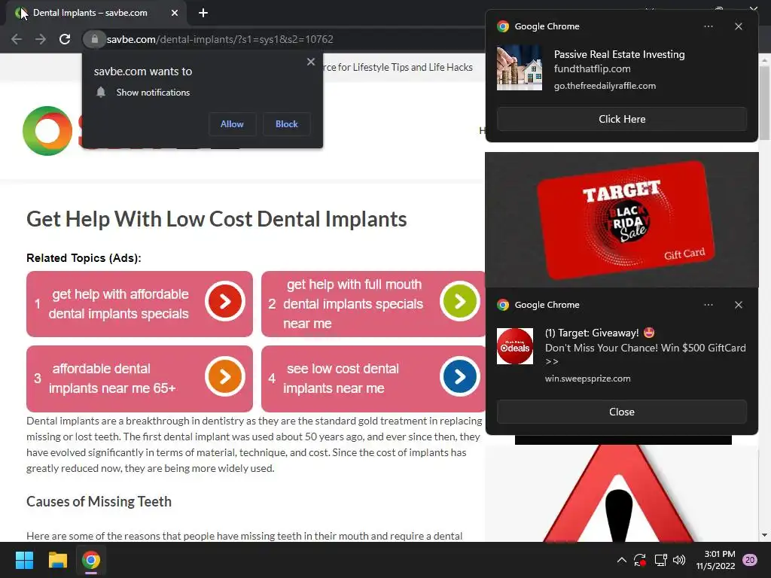Screen dimensions: 771x578
Task: Click the address bar URL
Action: 220,39
